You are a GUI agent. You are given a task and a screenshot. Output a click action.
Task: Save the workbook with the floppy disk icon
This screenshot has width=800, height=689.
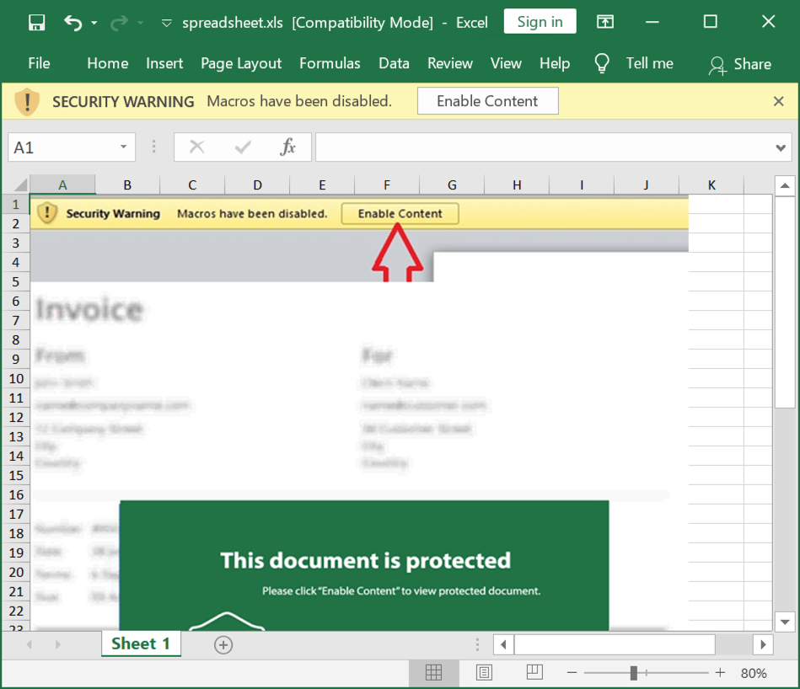36,23
